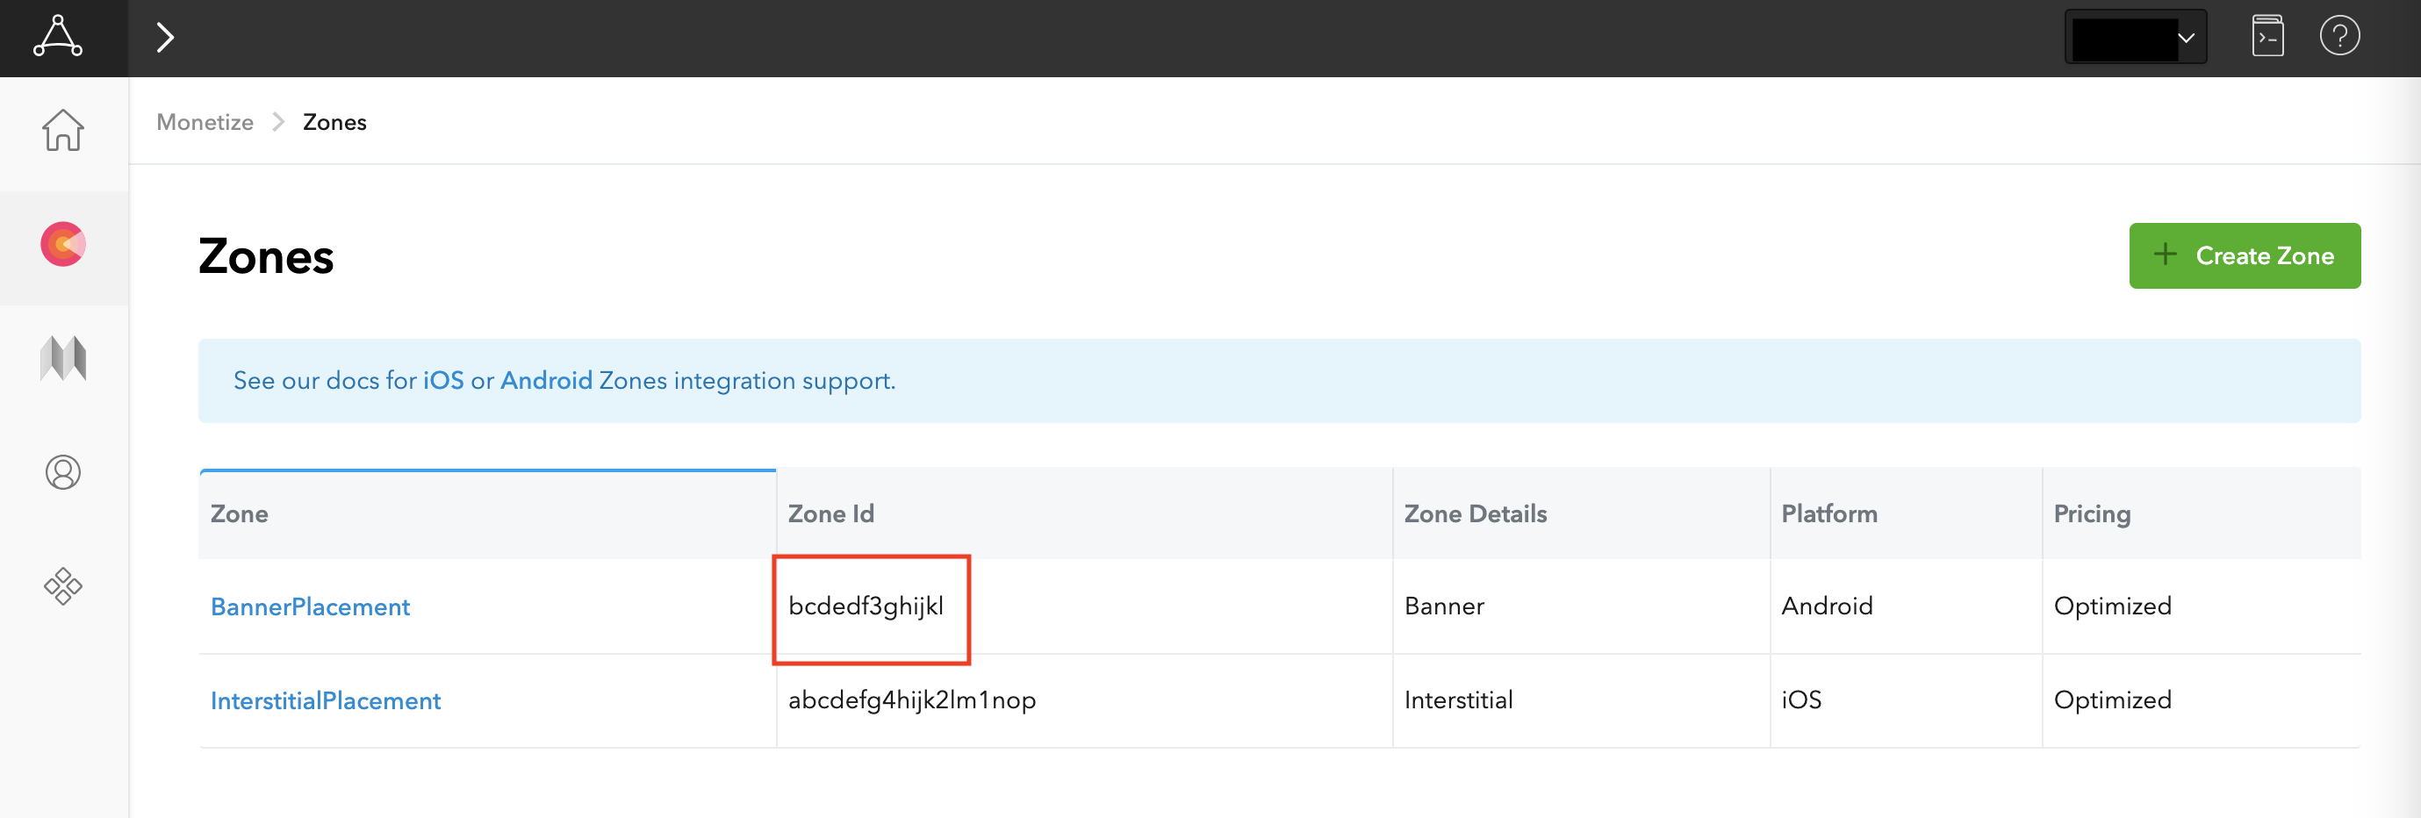
Task: Click the AppLovin logo in top-left corner
Action: point(58,38)
